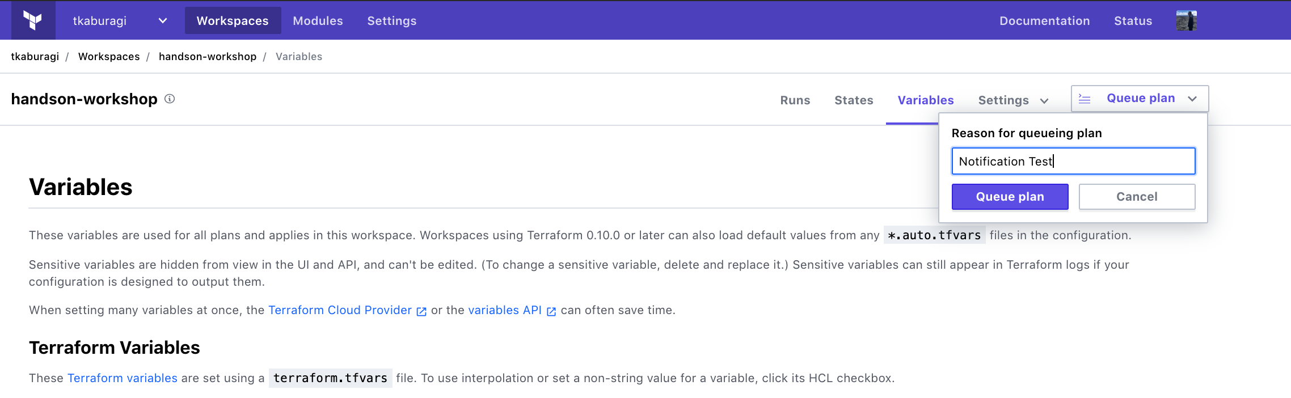
Task: Confirm with the blue Queue plan button
Action: coord(1010,197)
